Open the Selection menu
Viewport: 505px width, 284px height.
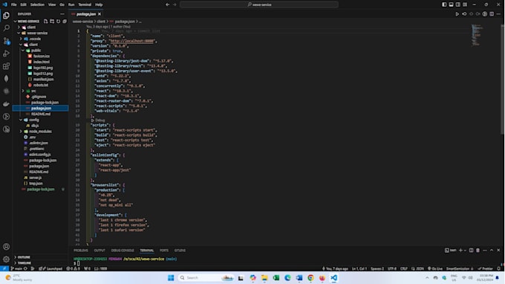point(37,4)
